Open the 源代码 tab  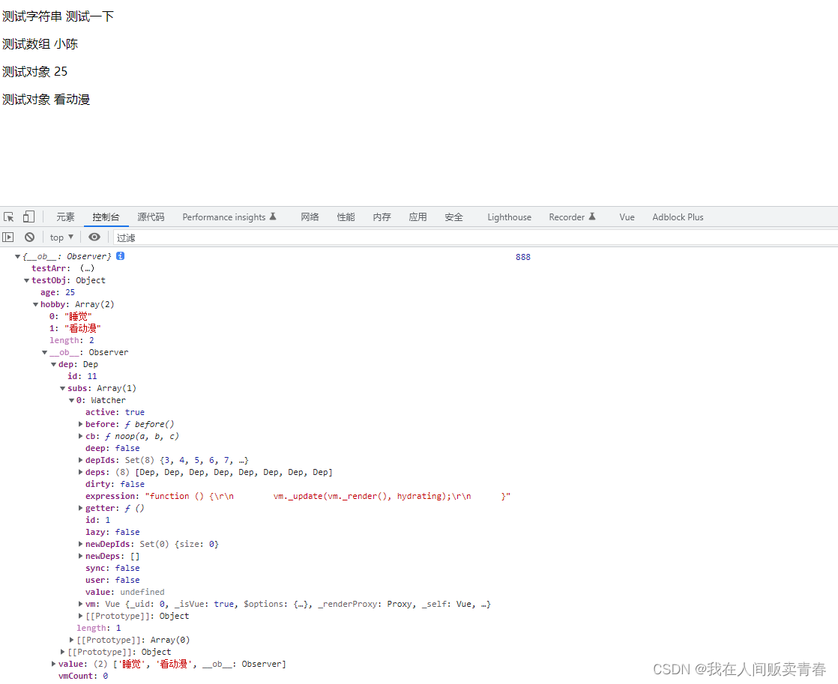[x=151, y=217]
